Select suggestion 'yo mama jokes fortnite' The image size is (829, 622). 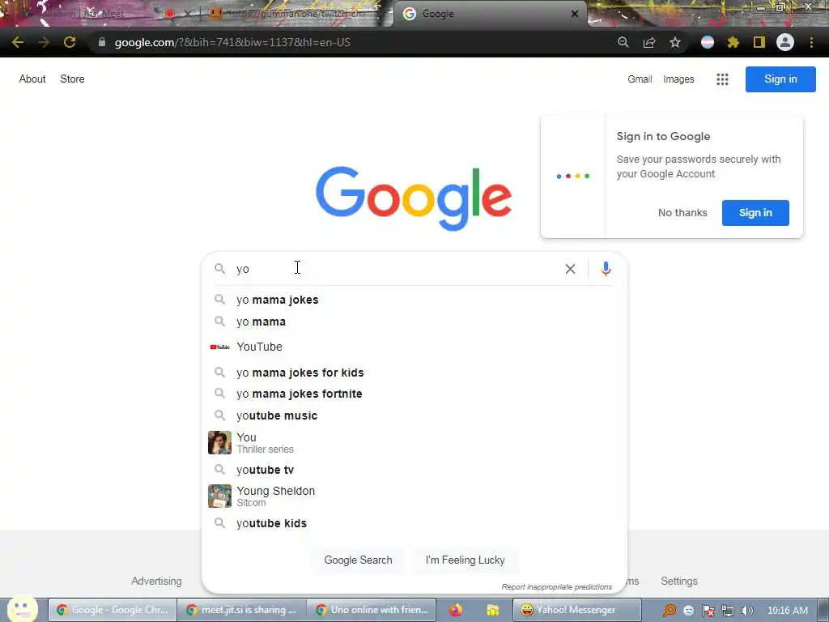click(x=414, y=394)
